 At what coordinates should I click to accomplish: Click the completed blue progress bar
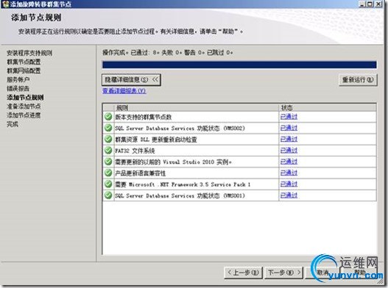[239, 65]
